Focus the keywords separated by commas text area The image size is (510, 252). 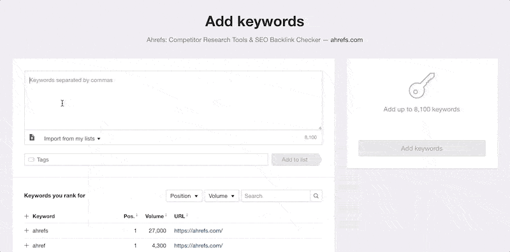173,101
